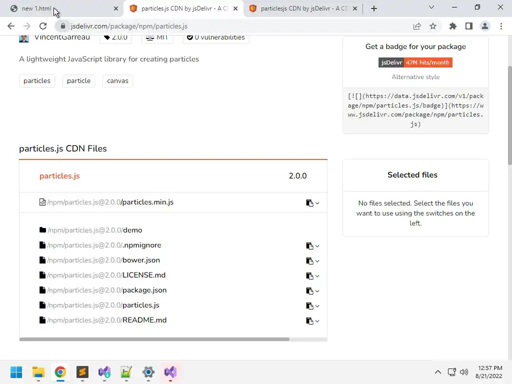Bookmark this page with star icon
The height and width of the screenshot is (384, 512).
point(433,26)
